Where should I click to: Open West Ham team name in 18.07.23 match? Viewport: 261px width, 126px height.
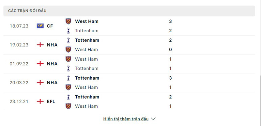point(86,21)
